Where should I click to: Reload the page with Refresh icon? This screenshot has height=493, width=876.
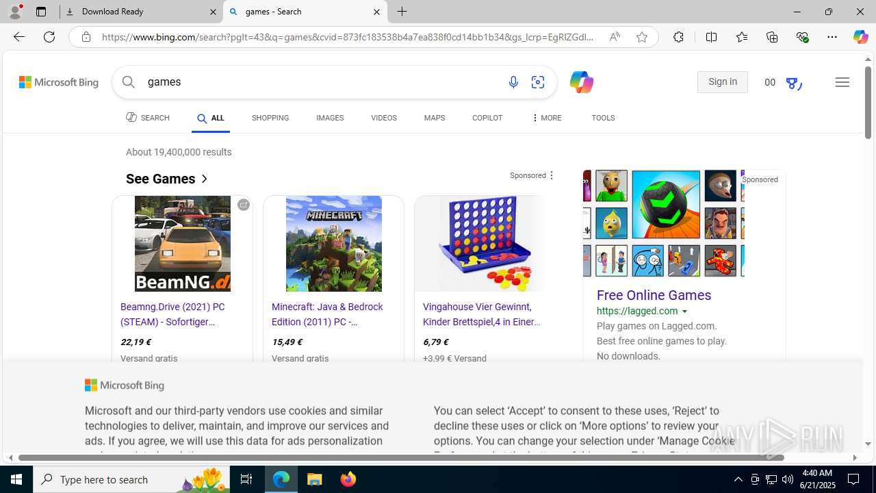(49, 37)
